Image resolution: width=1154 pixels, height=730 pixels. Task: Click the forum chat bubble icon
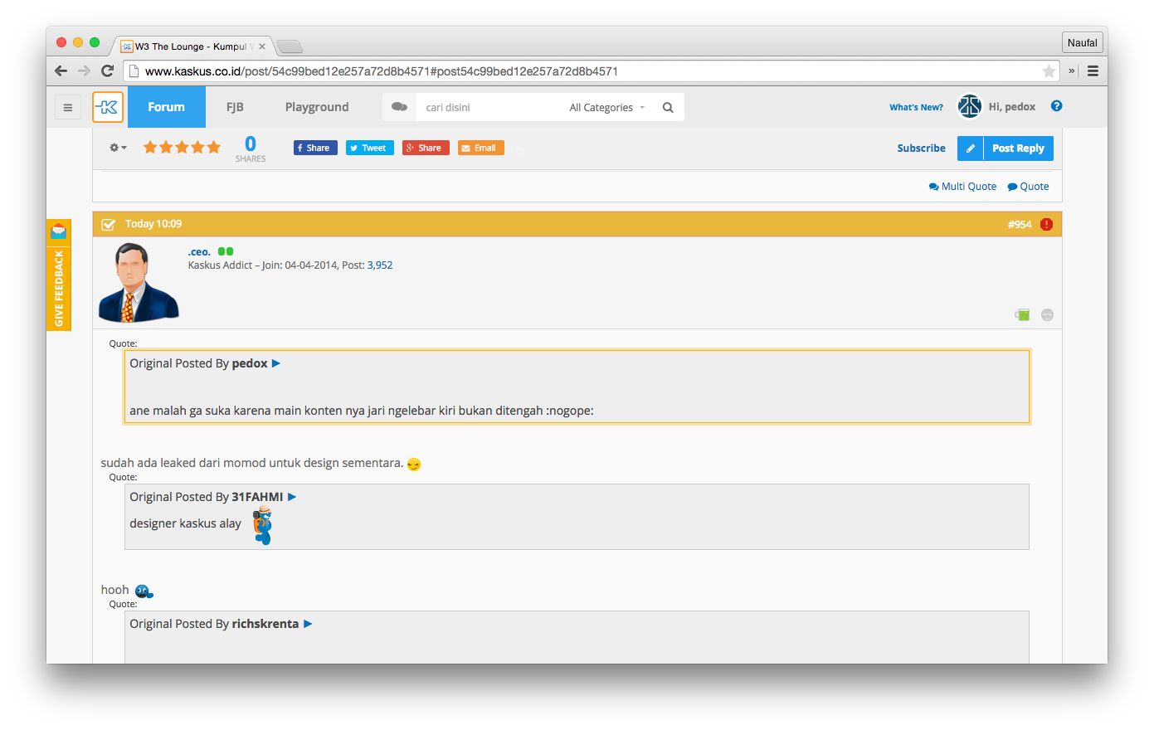(399, 107)
